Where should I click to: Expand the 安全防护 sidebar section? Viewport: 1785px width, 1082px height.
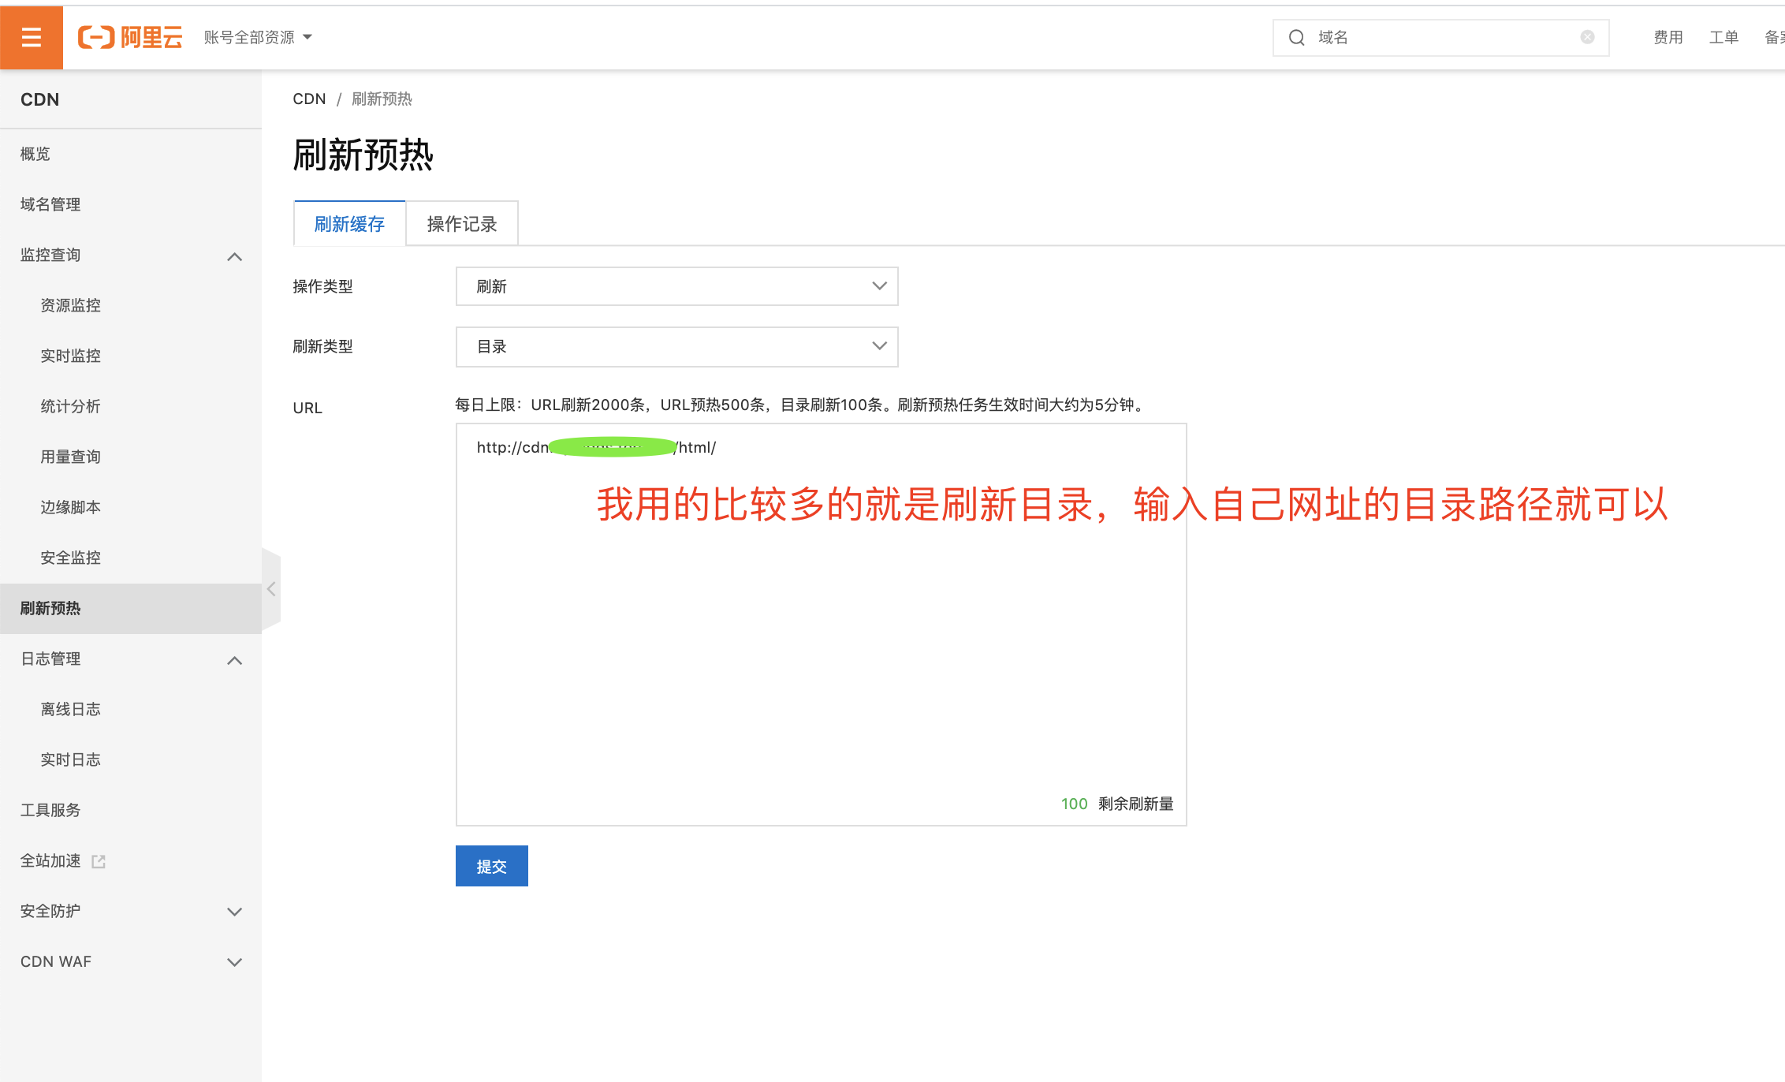[x=234, y=912]
